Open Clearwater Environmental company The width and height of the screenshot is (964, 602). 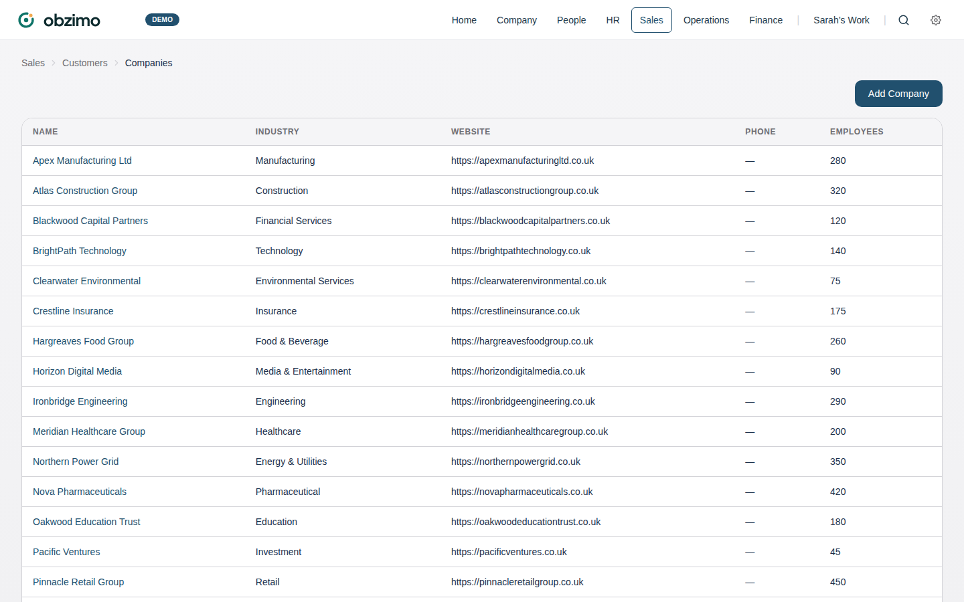[x=86, y=281]
